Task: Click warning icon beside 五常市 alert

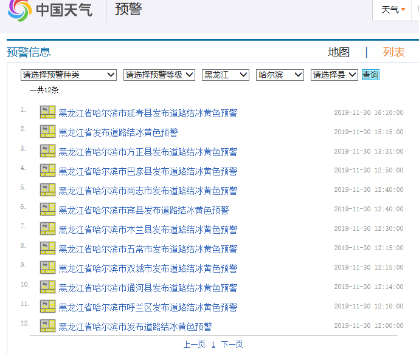Action: (x=47, y=248)
